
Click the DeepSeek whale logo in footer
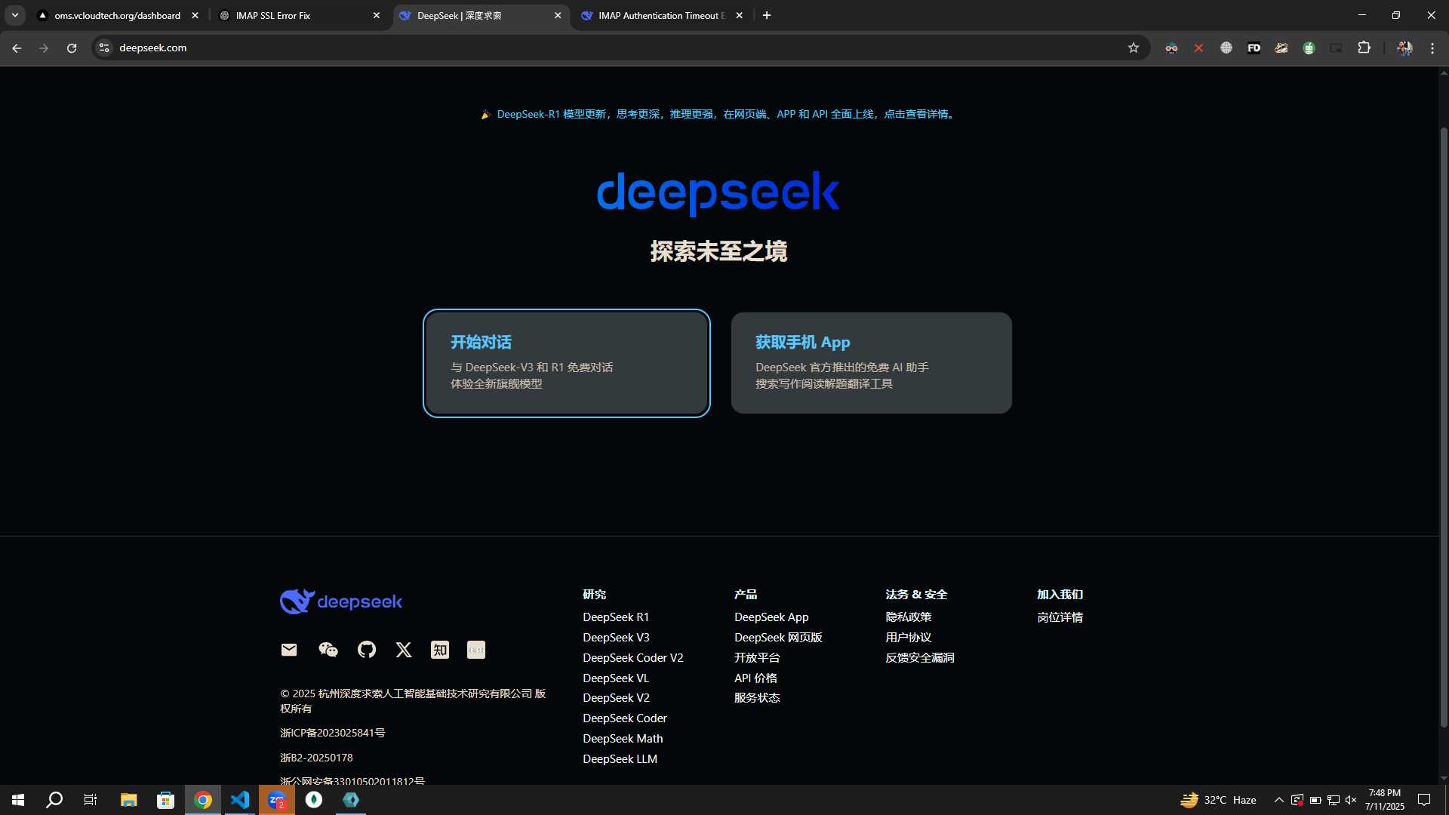341,601
